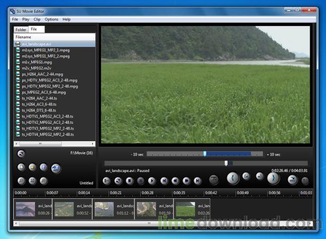
Task: Open the Clip menu
Action: click(38, 19)
